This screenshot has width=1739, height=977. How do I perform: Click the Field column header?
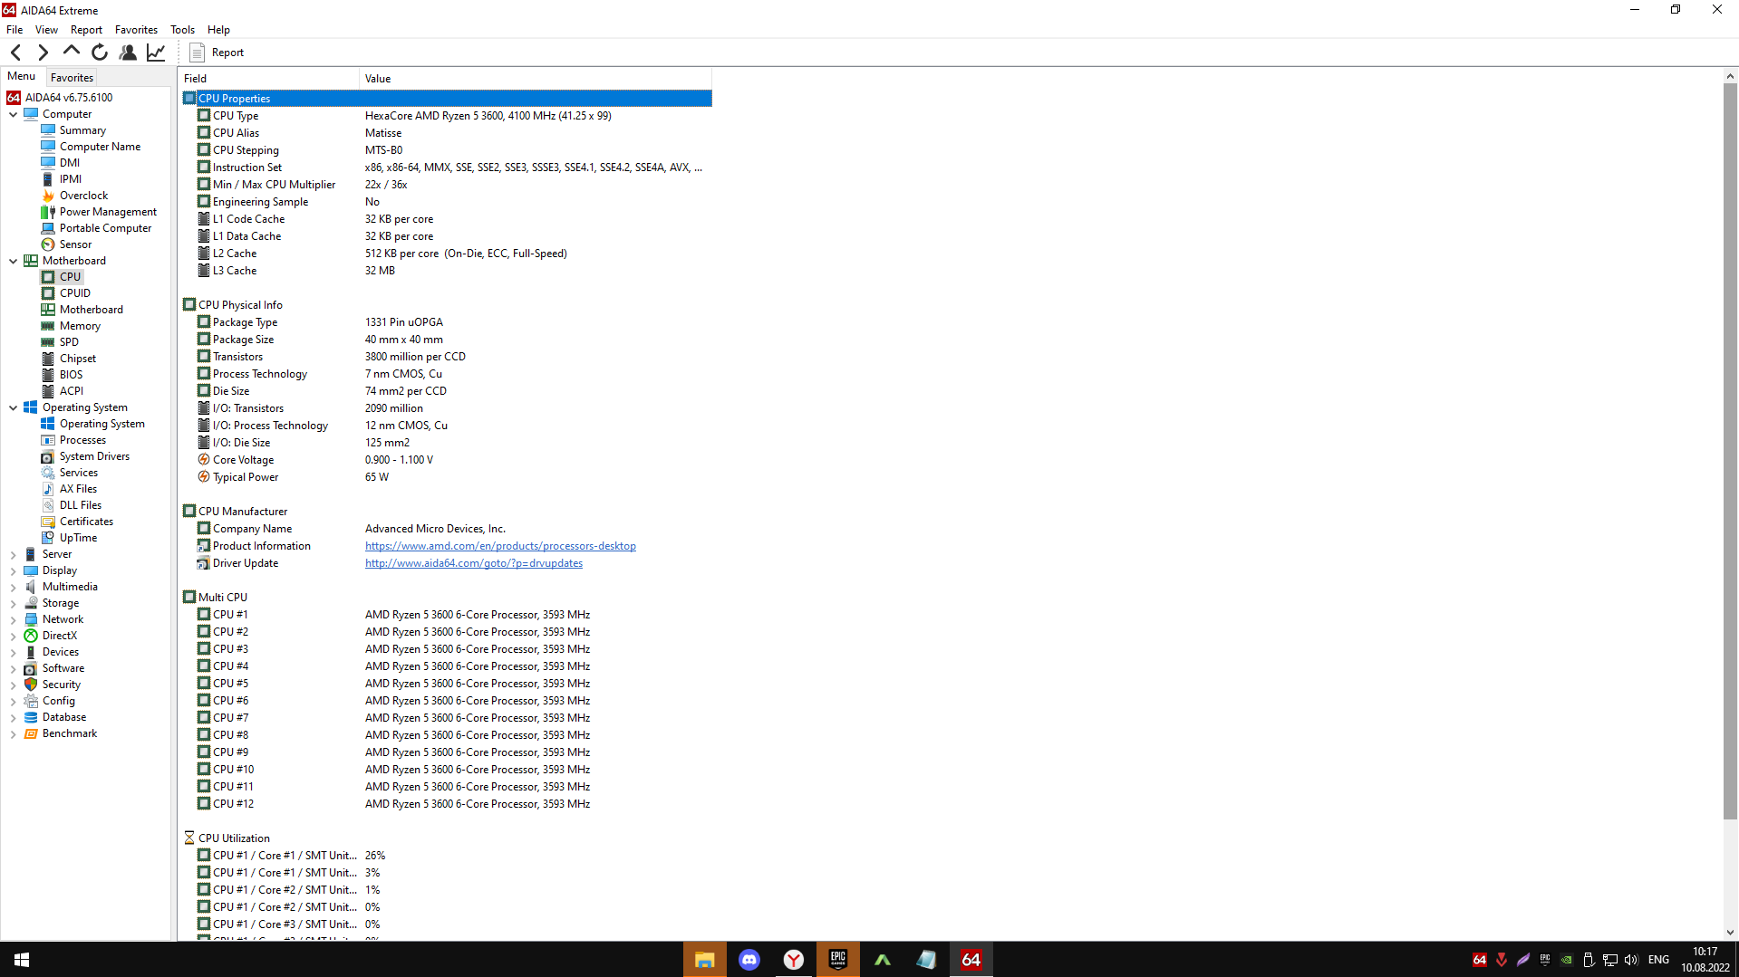269,79
